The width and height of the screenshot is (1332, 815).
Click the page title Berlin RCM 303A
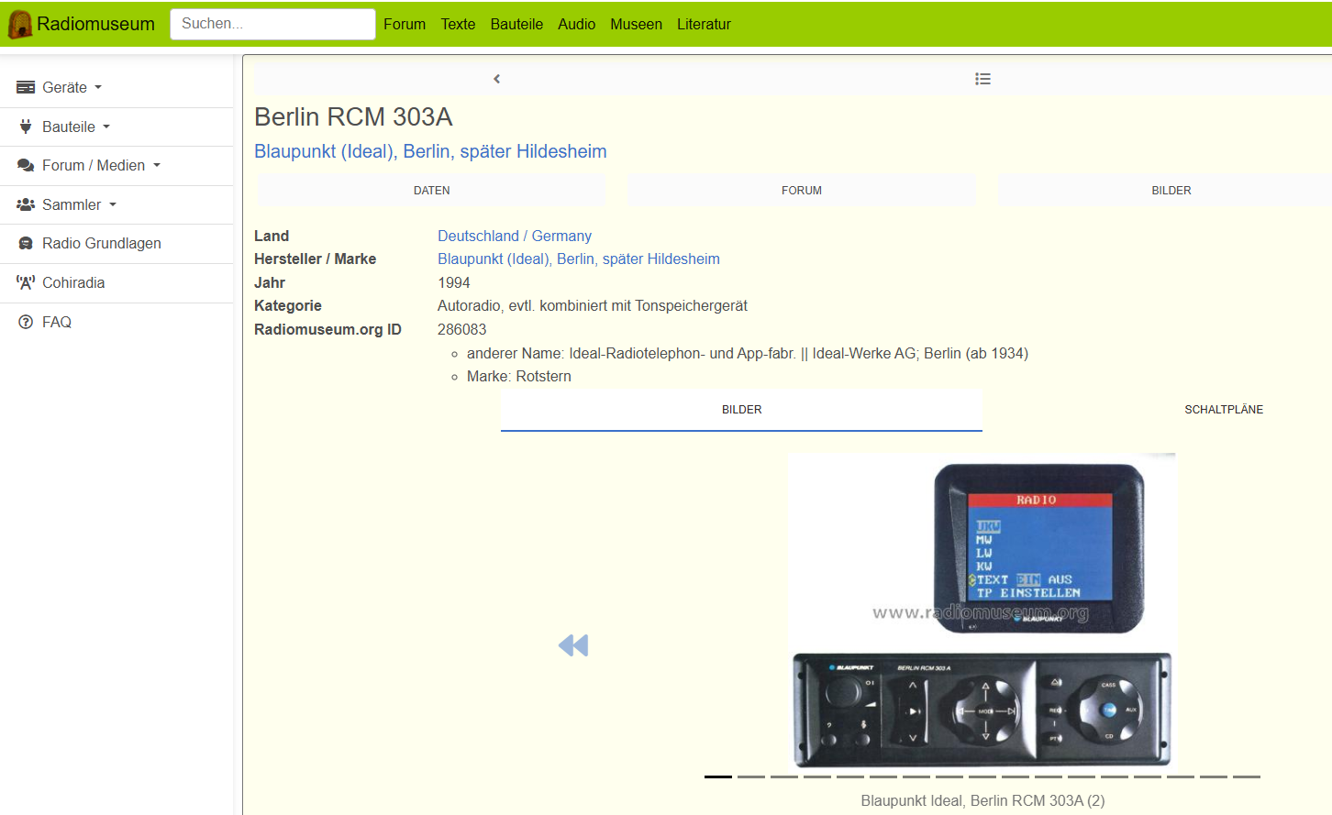pyautogui.click(x=353, y=117)
